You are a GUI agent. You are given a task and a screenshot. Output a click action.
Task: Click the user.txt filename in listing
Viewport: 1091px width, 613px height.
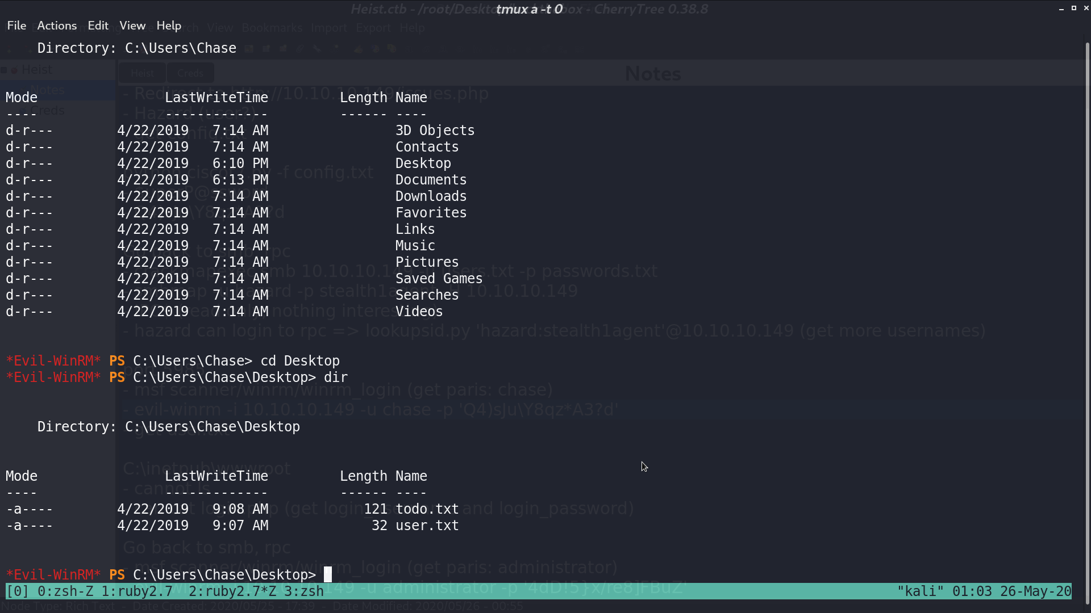click(427, 526)
